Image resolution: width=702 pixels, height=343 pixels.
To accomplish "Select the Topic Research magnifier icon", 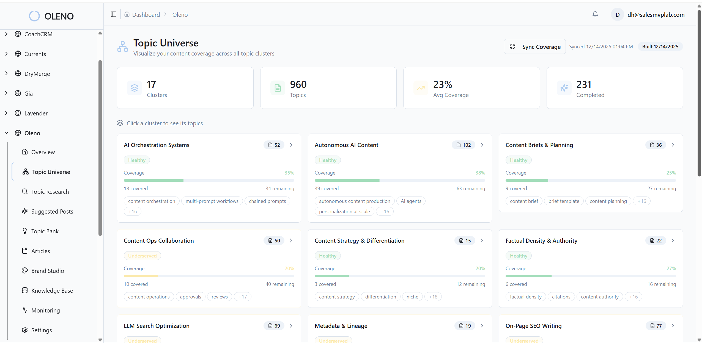I will tap(25, 192).
